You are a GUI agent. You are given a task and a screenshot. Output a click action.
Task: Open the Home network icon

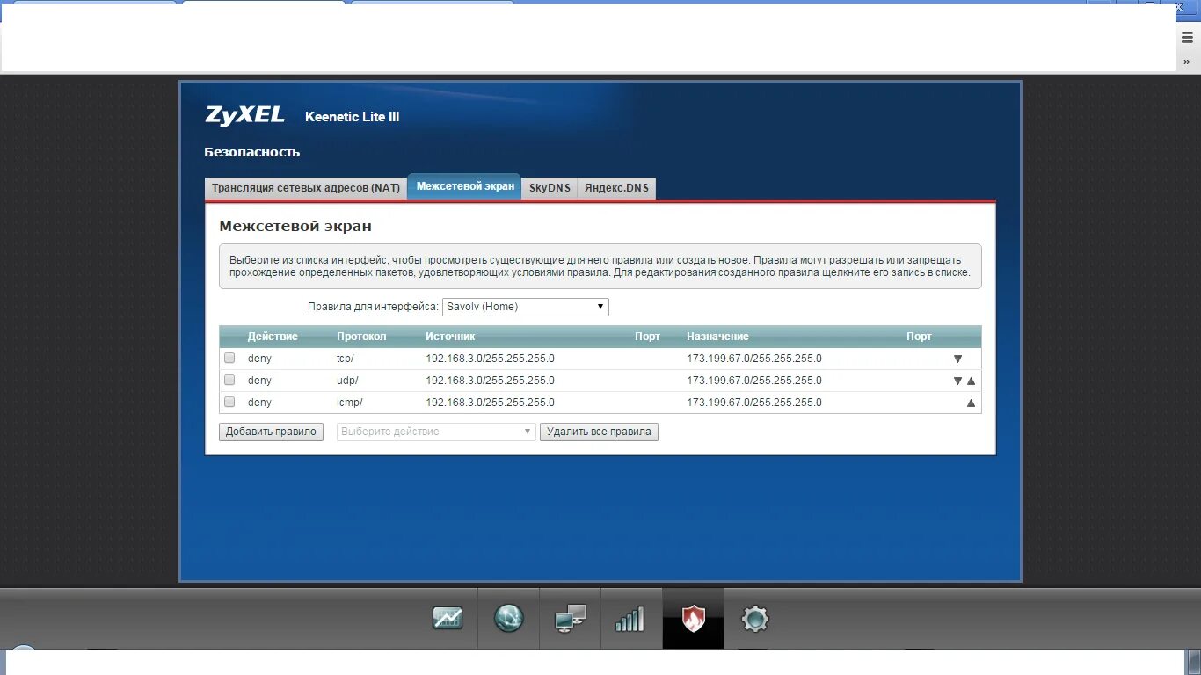570,619
